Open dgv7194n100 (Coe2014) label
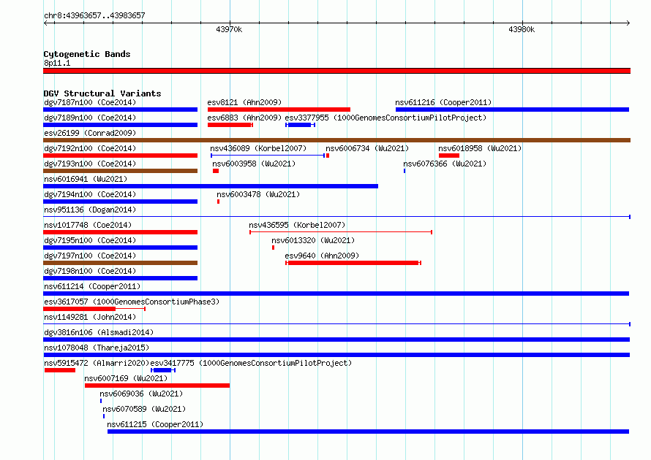This screenshot has height=460, width=651. pyautogui.click(x=90, y=194)
